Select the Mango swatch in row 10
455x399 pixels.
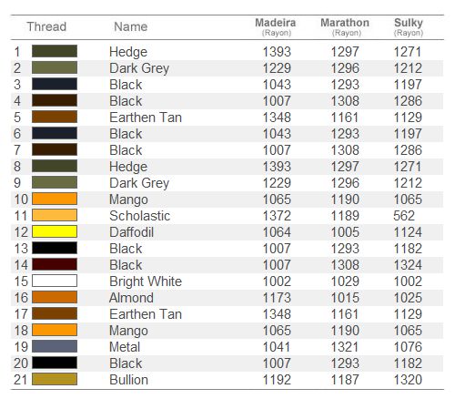(55, 199)
